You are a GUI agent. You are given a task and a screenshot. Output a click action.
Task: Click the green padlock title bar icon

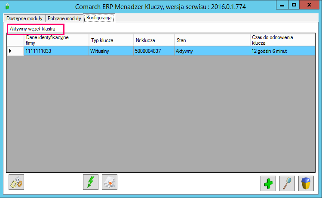pyautogui.click(x=7, y=6)
